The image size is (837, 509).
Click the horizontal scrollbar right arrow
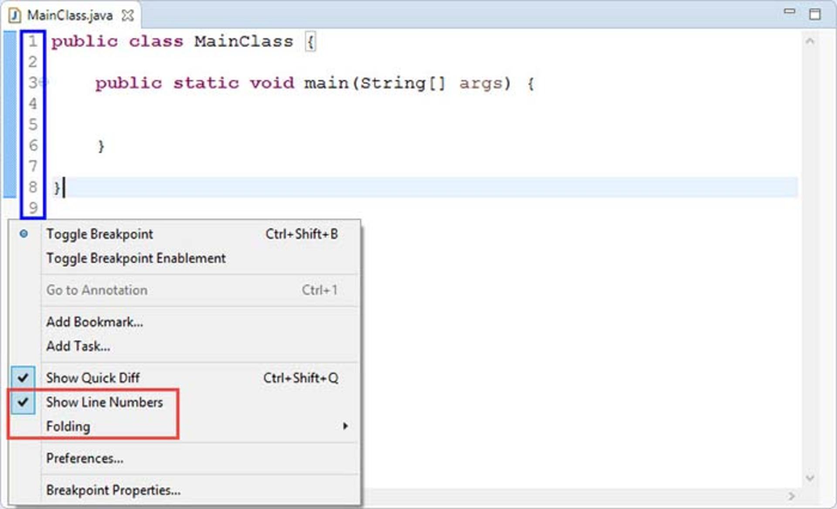791,496
